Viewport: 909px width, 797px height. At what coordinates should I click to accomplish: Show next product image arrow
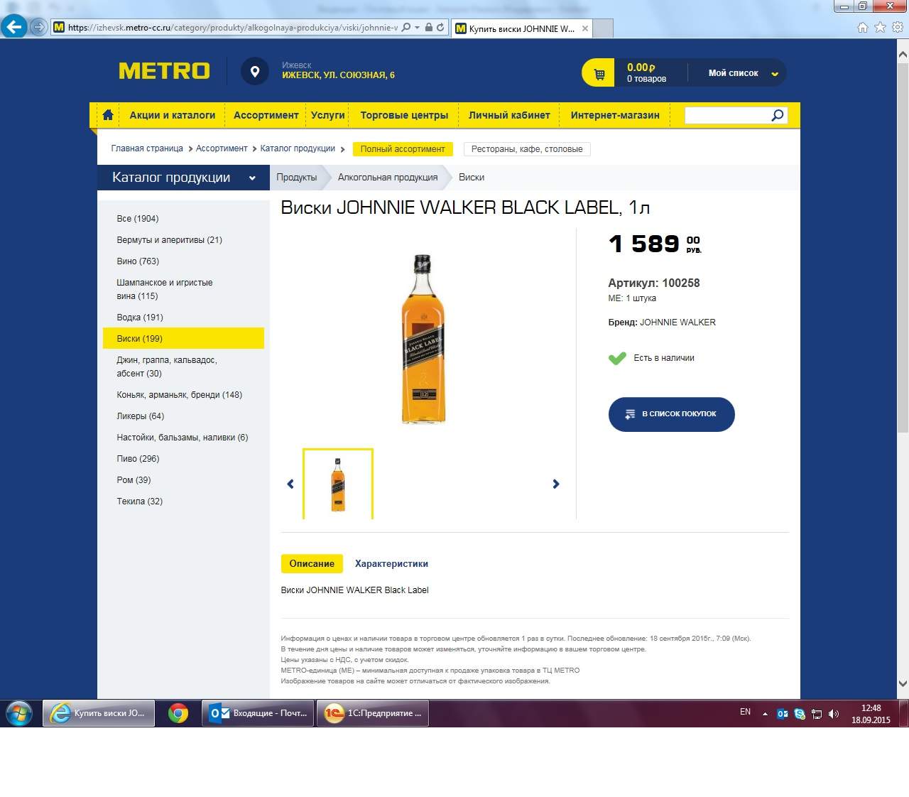click(556, 484)
